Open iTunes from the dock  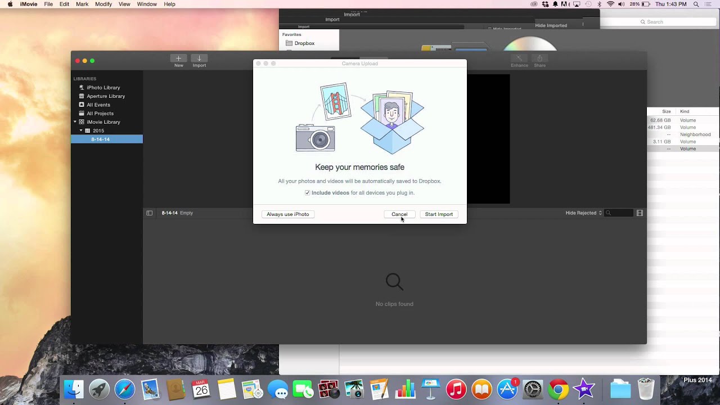[x=456, y=389]
